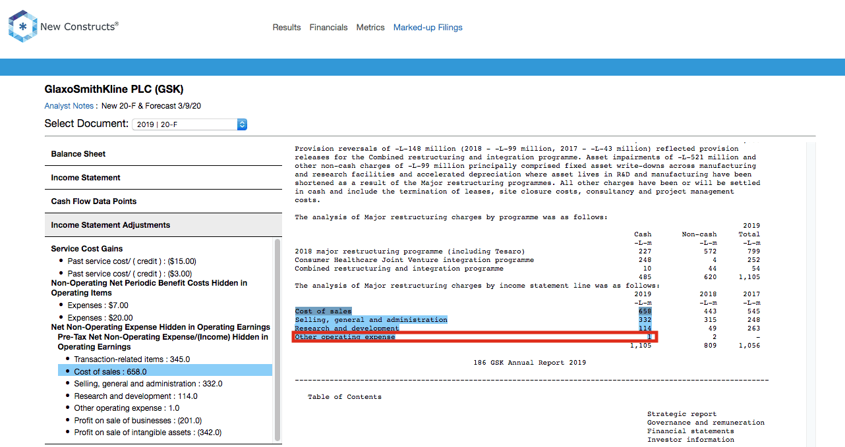Expand the Balance Sheet section

point(163,154)
